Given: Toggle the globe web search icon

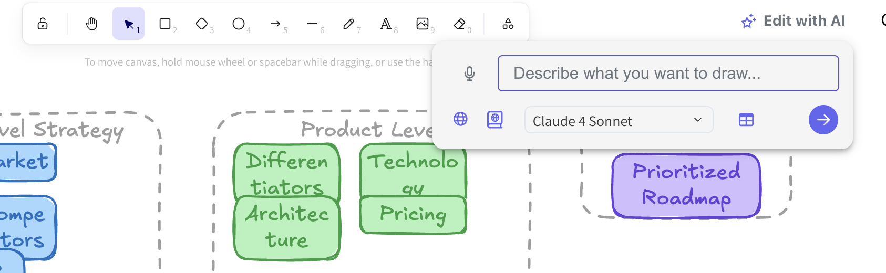Looking at the screenshot, I should point(460,119).
